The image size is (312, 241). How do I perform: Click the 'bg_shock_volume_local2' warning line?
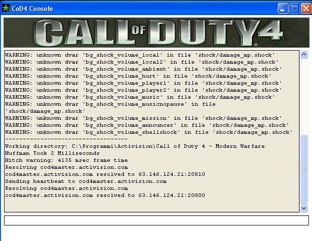coord(141,62)
